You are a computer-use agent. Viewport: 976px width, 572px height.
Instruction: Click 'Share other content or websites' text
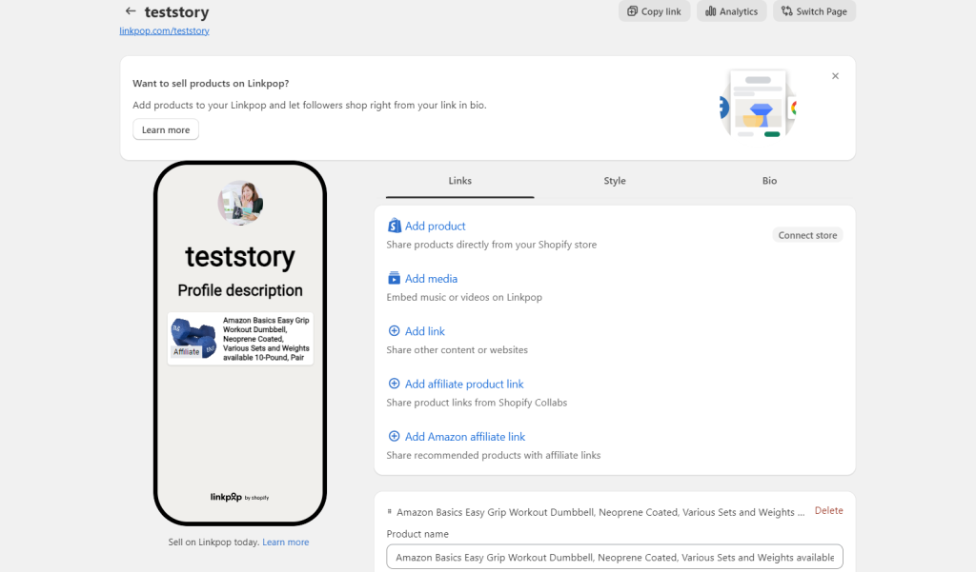(457, 350)
